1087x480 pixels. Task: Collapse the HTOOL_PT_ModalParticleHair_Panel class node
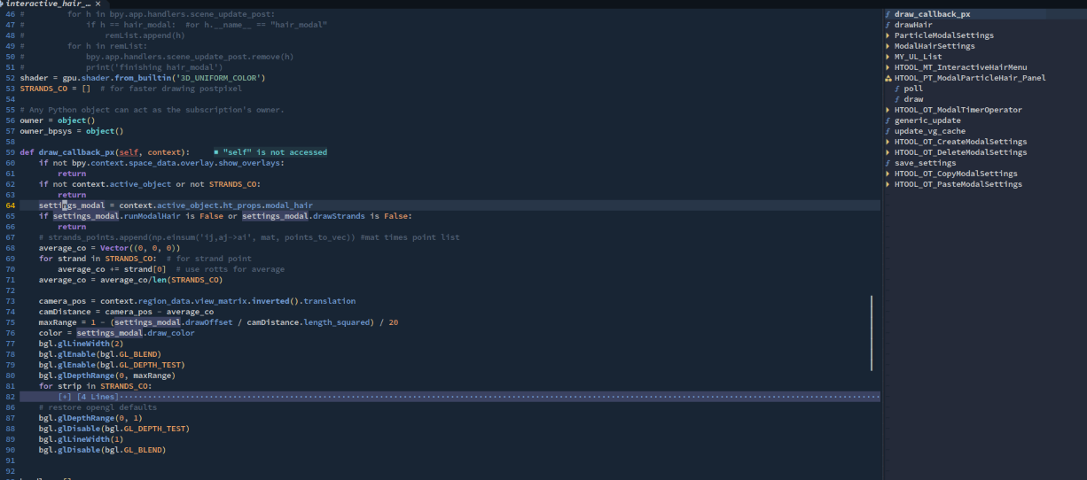click(x=888, y=78)
